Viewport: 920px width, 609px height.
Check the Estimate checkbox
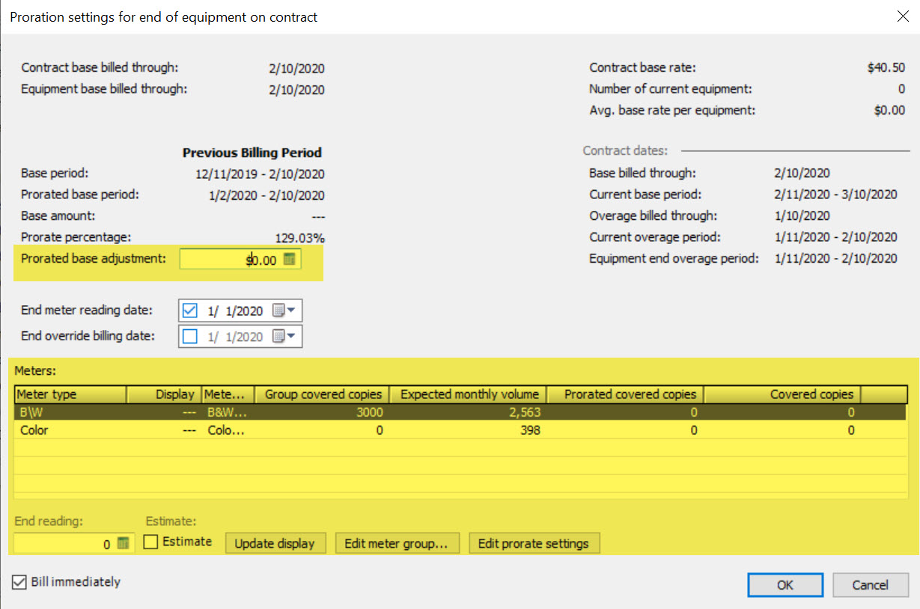[x=150, y=542]
